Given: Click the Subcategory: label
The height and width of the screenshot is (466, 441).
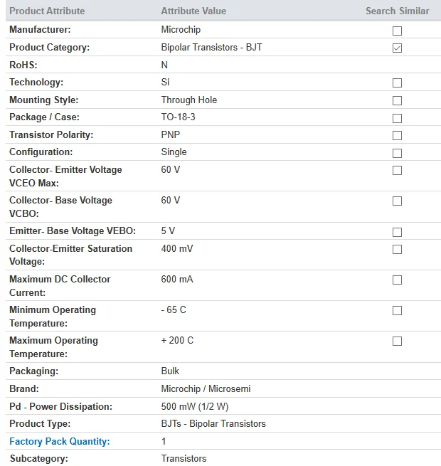Looking at the screenshot, I should tap(38, 459).
